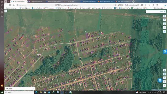Open the Alice orange icon in sidebar
The height and width of the screenshot is (94, 167).
[x=2, y=85]
